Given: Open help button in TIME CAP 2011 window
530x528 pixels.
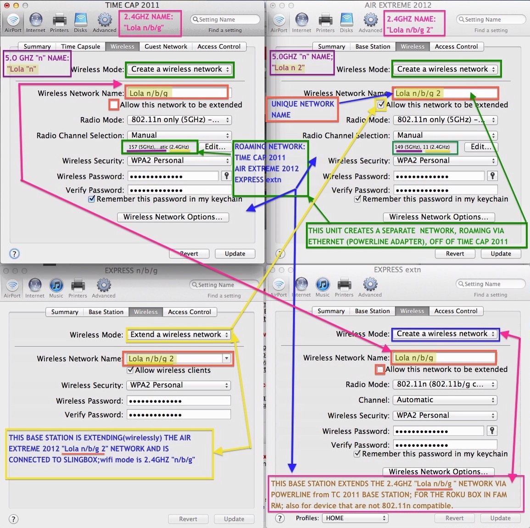Looking at the screenshot, I should pyautogui.click(x=14, y=253).
